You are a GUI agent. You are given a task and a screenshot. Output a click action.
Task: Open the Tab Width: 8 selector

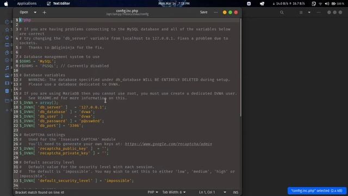click(174, 192)
